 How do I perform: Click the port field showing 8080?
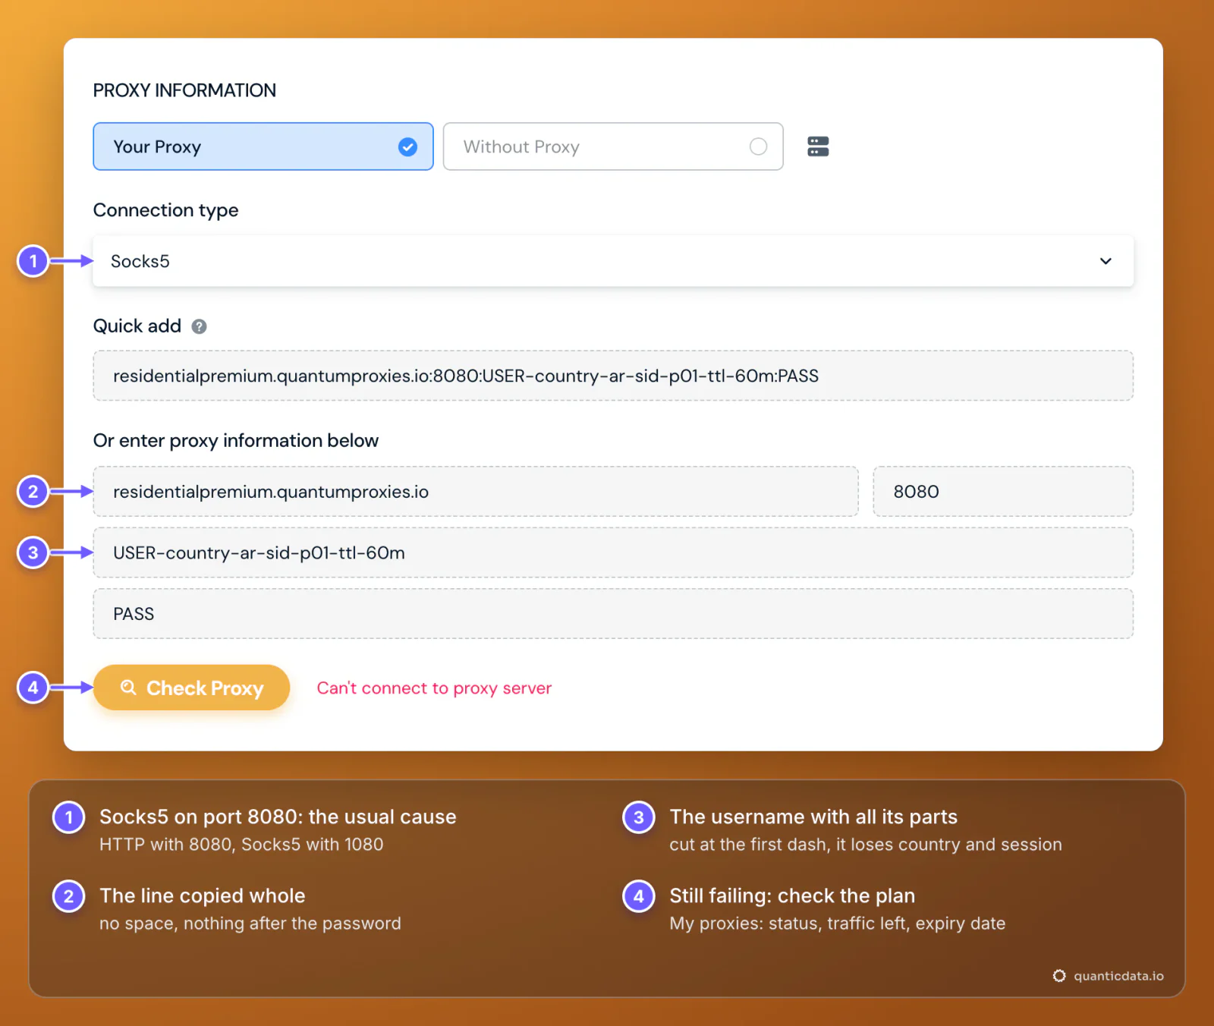1003,492
